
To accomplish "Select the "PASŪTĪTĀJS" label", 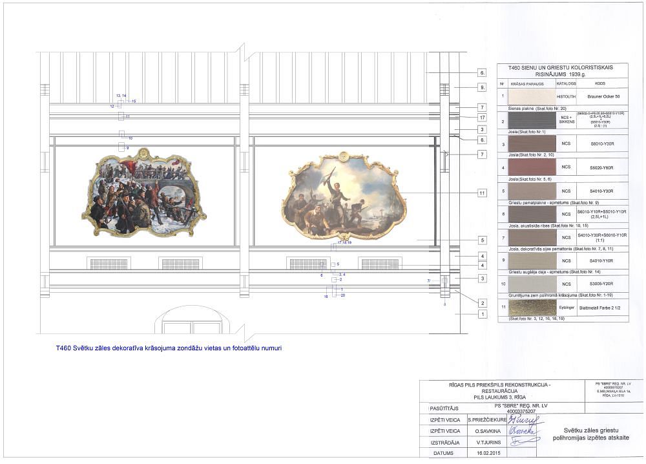I will 444,409.
